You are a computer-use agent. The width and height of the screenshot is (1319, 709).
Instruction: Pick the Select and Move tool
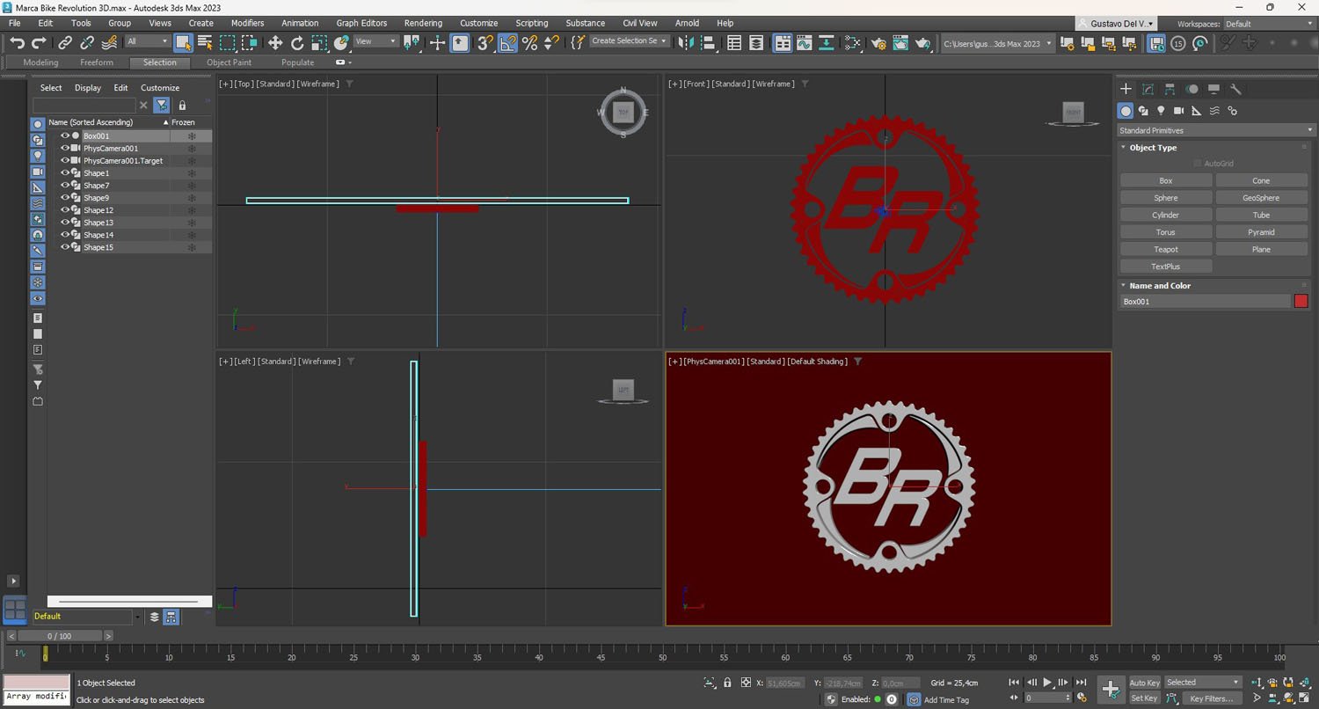(275, 42)
